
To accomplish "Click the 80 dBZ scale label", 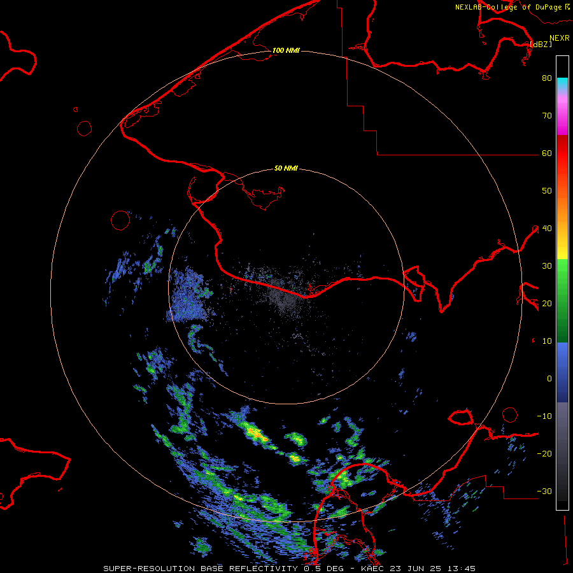I will (547, 78).
